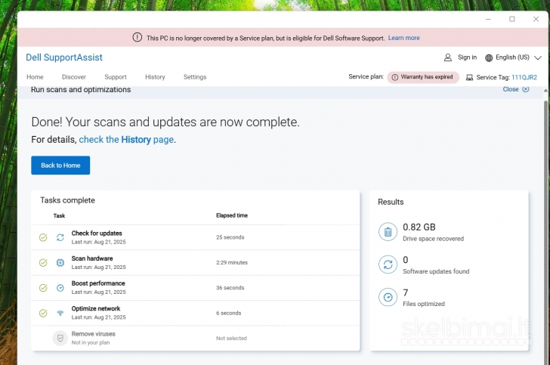Screen dimensions: 550x365
Task: Click the Wi-Fi icon for Optimize network
Action: [60, 313]
